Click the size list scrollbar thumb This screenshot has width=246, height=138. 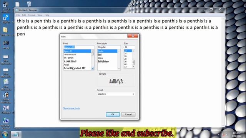tap(133, 62)
